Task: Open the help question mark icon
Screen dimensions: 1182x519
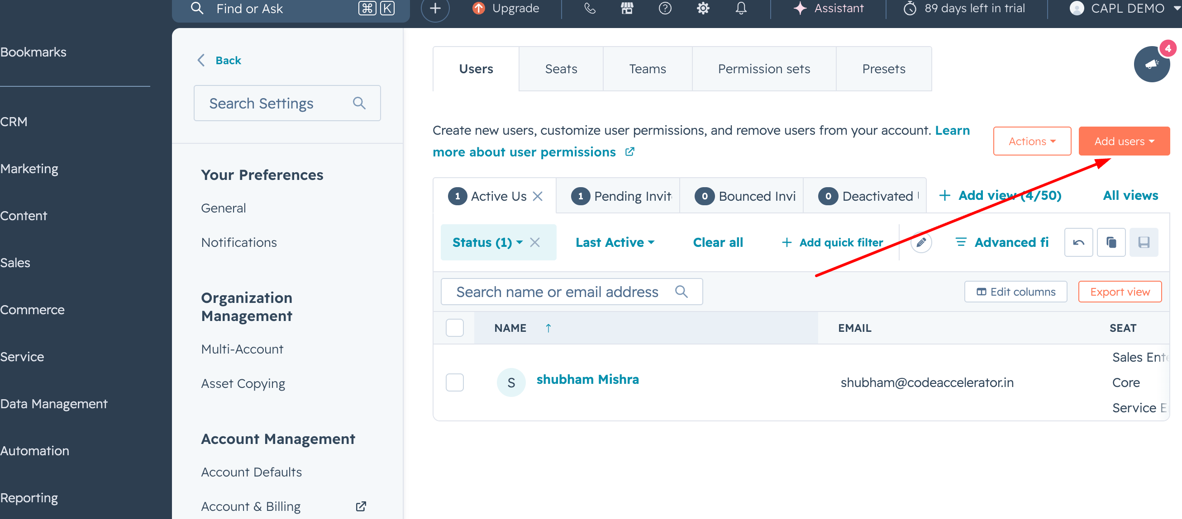Action: tap(665, 8)
